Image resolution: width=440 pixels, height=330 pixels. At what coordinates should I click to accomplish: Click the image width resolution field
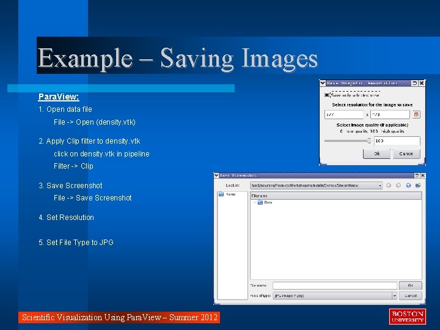click(x=344, y=114)
